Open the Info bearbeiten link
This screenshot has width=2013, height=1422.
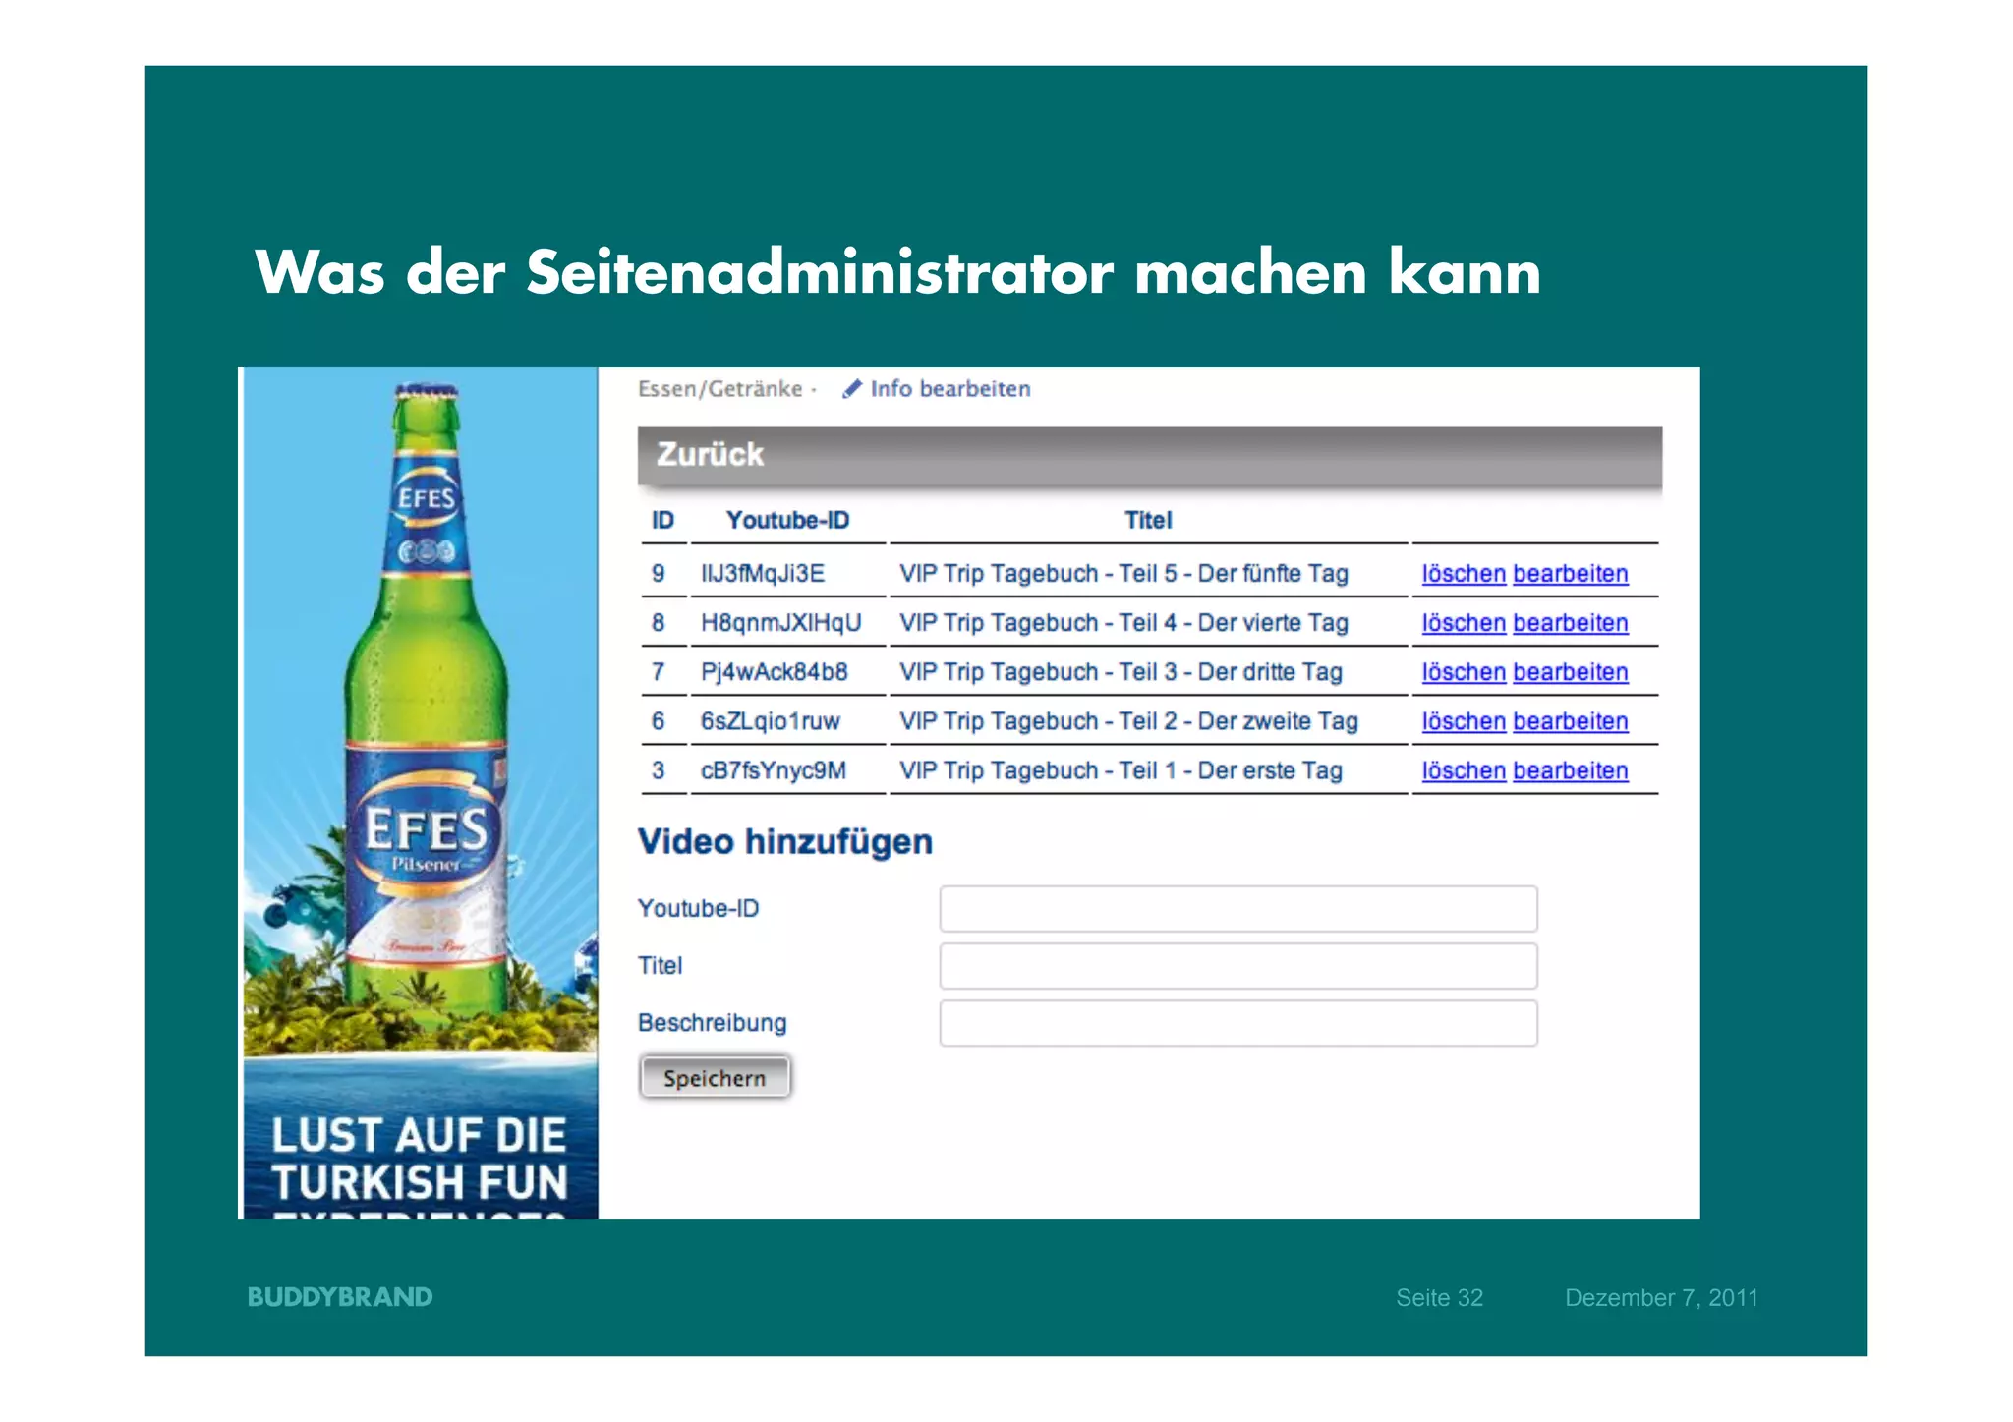(949, 389)
